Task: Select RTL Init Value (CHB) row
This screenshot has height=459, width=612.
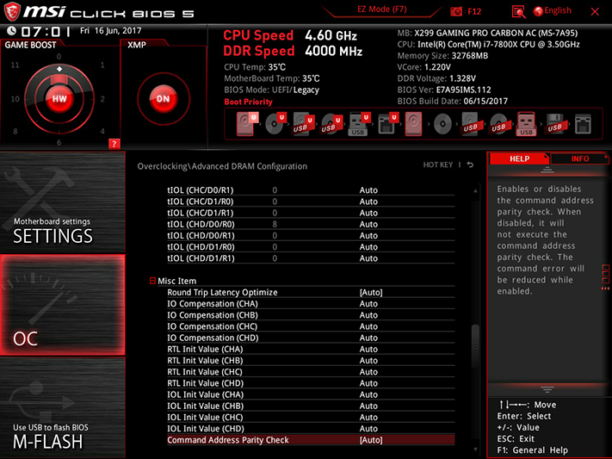Action: click(x=311, y=360)
